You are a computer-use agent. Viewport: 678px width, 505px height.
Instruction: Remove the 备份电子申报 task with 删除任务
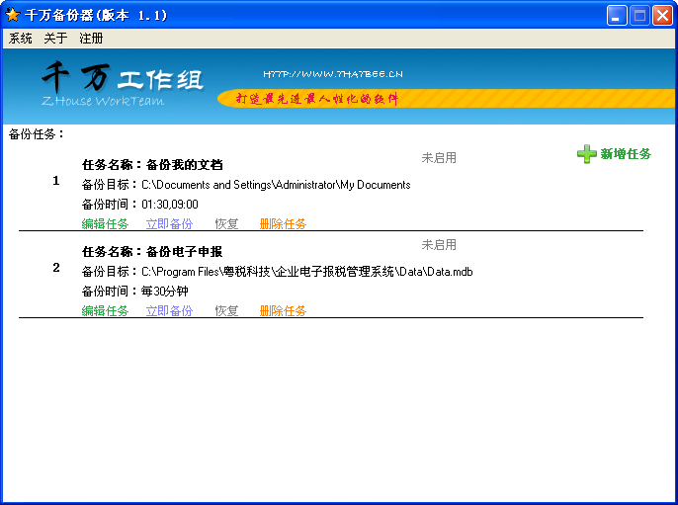point(283,310)
